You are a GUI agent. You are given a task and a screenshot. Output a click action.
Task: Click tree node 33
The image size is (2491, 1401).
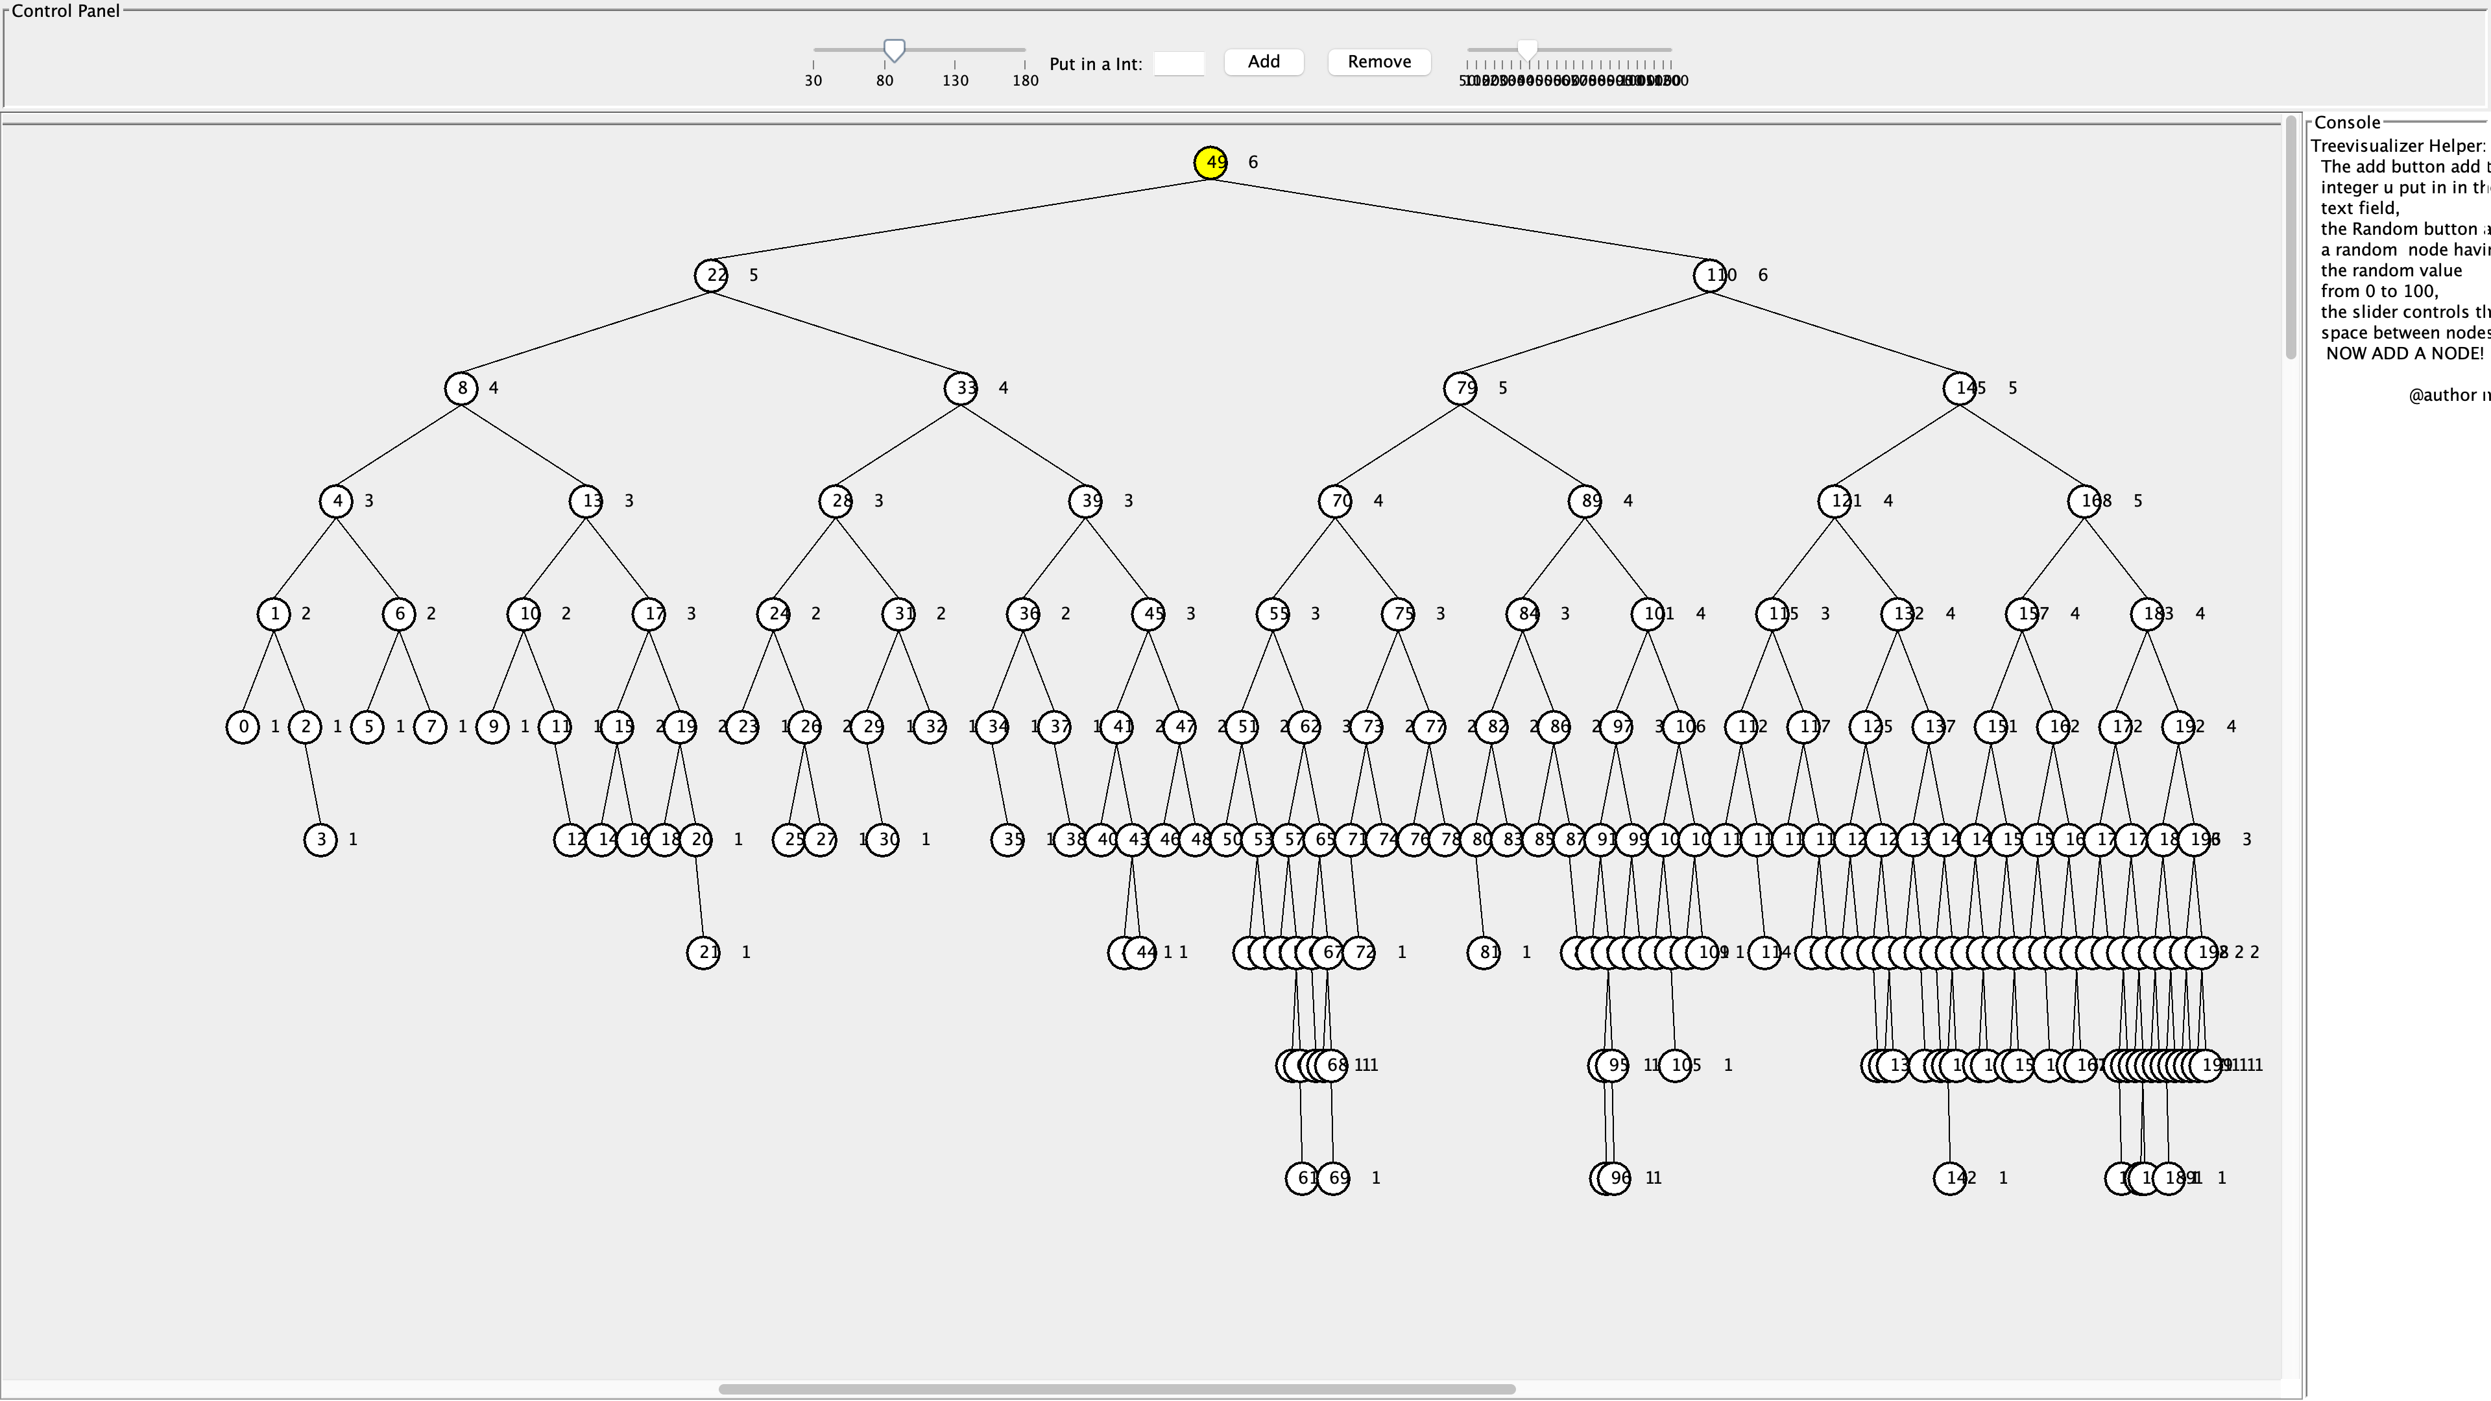961,389
